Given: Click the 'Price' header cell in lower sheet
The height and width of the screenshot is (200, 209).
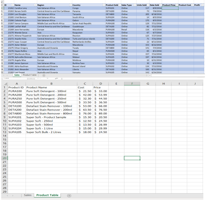Looking at the screenshot, I should [x=100, y=88].
